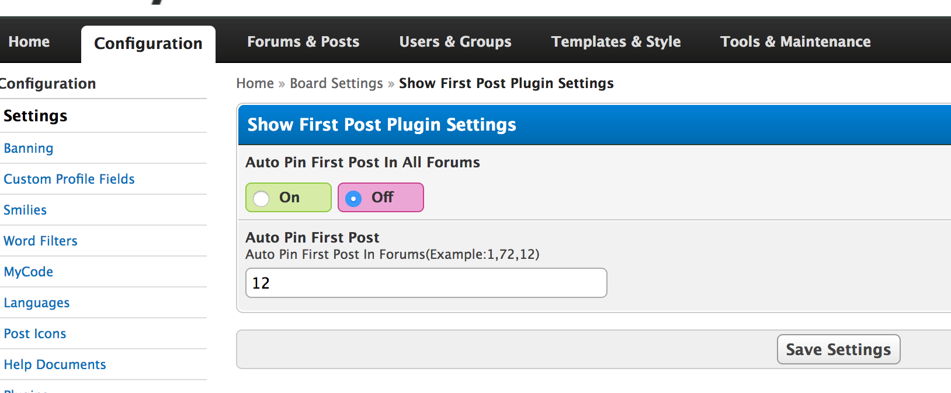Screen dimensions: 951x393
Task: Switch to Tools & Maintenance tab
Action: 795,42
